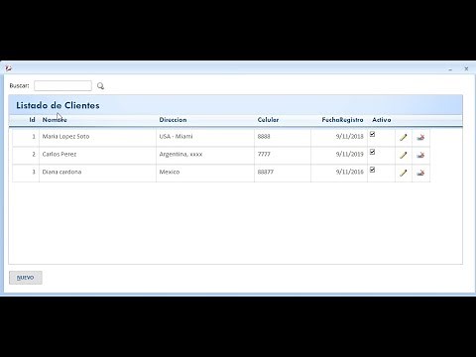This screenshot has height=357, width=476.
Task: Click the date cell of Diana cardona
Action: [339, 174]
